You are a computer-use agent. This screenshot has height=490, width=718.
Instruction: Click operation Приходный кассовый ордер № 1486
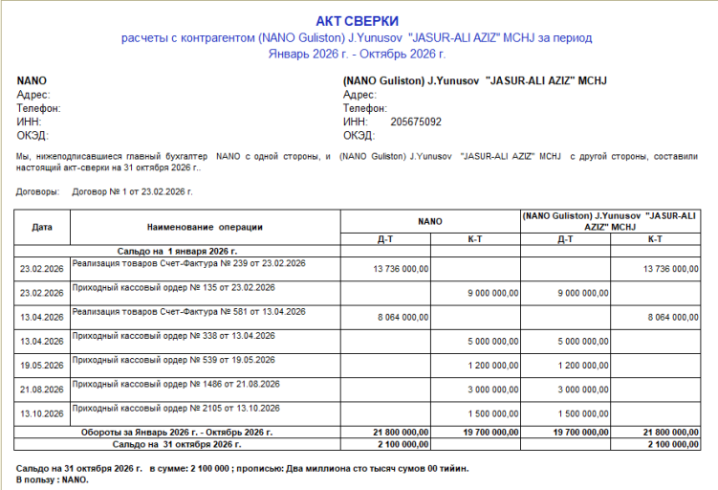[176, 384]
